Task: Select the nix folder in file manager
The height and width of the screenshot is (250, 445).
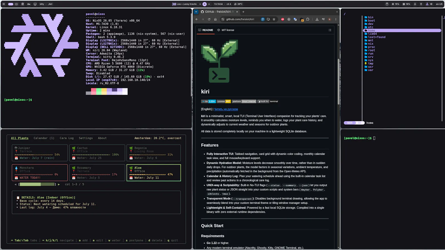Action: (369, 44)
